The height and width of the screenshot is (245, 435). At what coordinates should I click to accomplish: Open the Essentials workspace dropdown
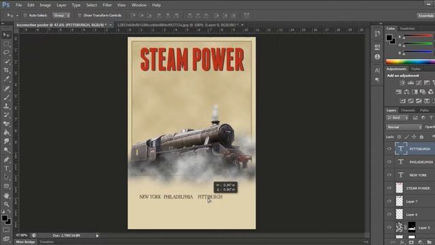click(x=426, y=16)
